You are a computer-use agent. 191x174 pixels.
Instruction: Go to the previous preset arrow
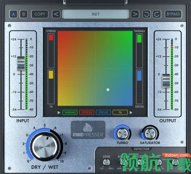tap(56, 14)
